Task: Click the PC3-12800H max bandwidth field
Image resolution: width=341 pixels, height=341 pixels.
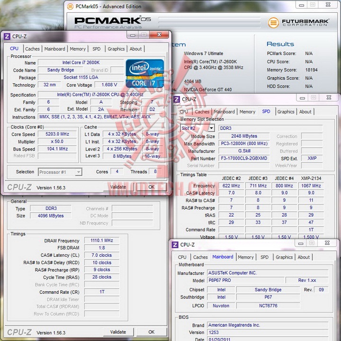Action: point(244,144)
